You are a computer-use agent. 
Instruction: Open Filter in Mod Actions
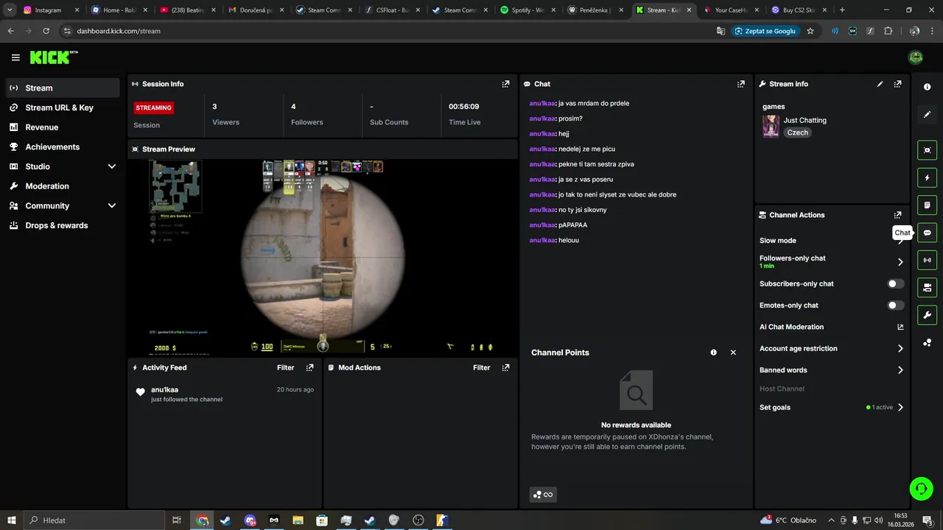pos(481,367)
